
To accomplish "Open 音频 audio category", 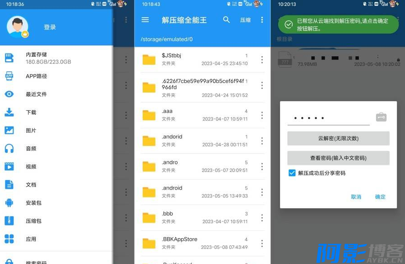I will (x=56, y=148).
